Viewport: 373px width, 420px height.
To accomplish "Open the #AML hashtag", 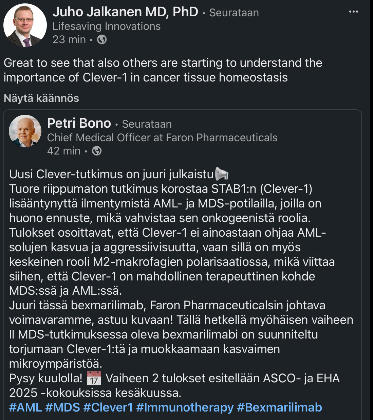I will [x=25, y=407].
